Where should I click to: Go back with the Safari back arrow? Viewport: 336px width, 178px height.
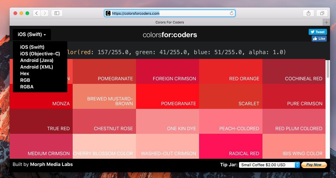(x=37, y=13)
